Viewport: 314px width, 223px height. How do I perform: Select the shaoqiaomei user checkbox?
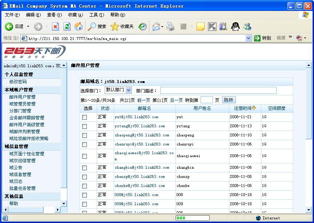tap(85, 156)
